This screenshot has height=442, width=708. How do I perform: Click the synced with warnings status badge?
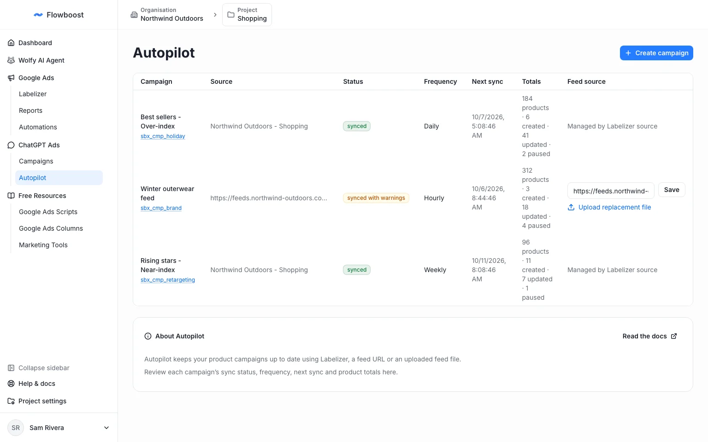pos(376,198)
